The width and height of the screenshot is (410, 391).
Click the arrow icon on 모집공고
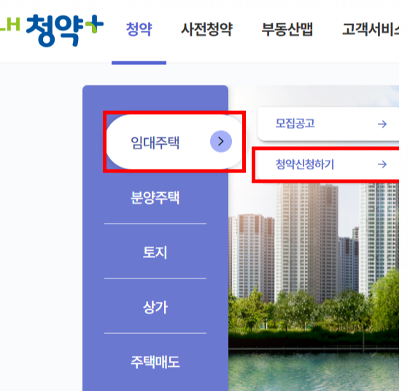(x=382, y=124)
